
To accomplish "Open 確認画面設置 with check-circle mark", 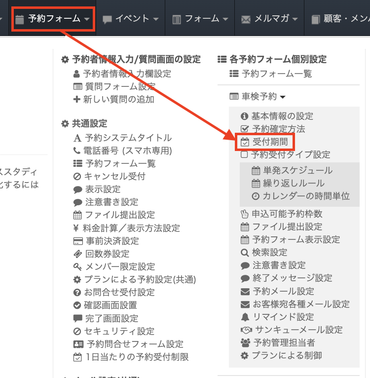I will pos(111,305).
